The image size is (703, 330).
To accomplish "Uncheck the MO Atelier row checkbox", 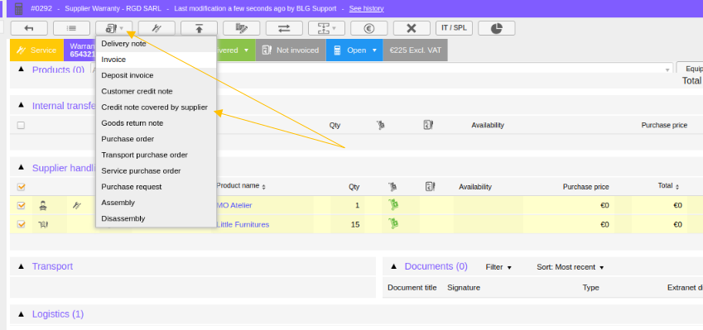I will click(x=21, y=205).
